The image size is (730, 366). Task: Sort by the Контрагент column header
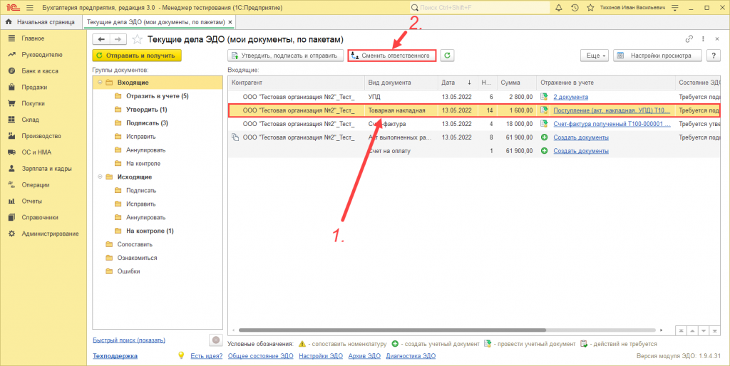[x=296, y=83]
